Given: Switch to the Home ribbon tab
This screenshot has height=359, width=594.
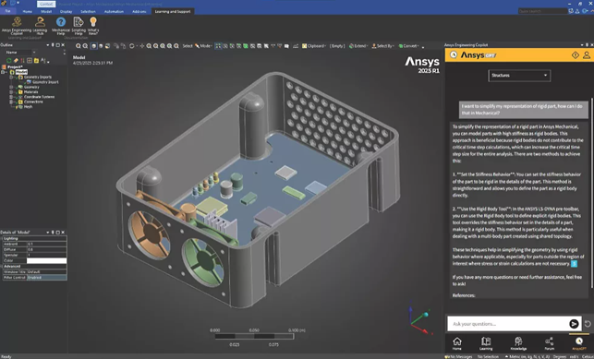Looking at the screenshot, I should pyautogui.click(x=28, y=11).
